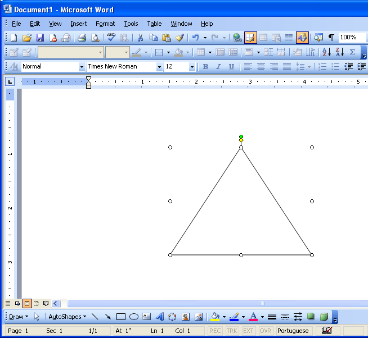Viewport: 368px width, 338px height.
Task: Select the Rectangle drawing tool
Action: [x=121, y=317]
